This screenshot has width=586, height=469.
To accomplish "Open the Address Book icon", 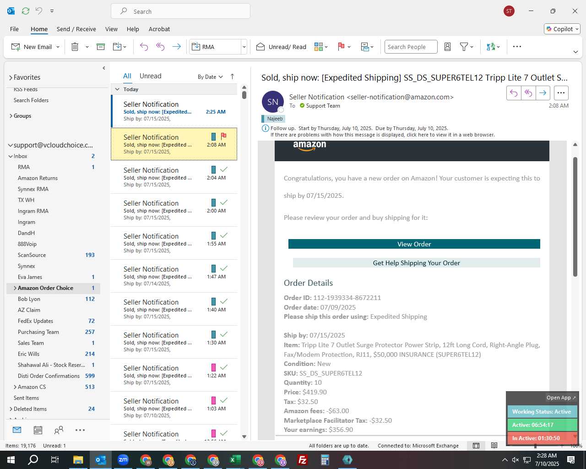I will (x=448, y=47).
